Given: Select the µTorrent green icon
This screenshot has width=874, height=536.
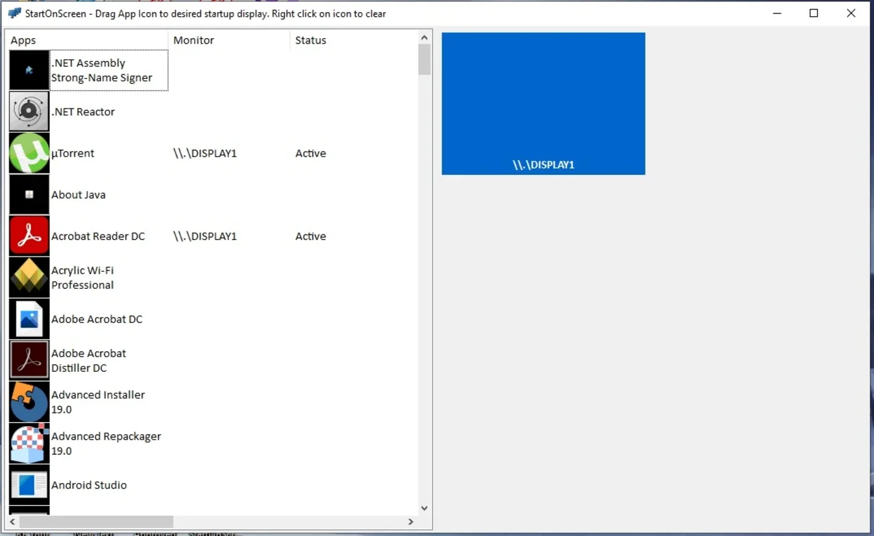Looking at the screenshot, I should [29, 153].
